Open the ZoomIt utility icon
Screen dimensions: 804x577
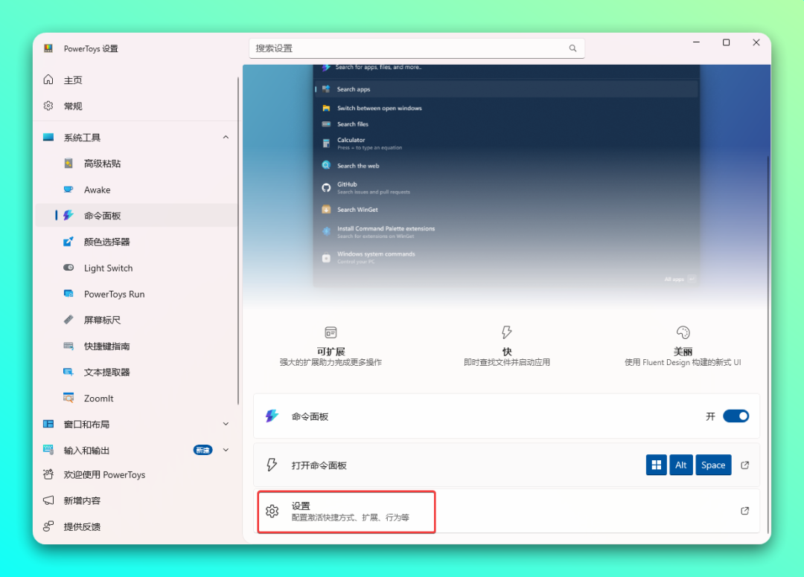(x=68, y=399)
